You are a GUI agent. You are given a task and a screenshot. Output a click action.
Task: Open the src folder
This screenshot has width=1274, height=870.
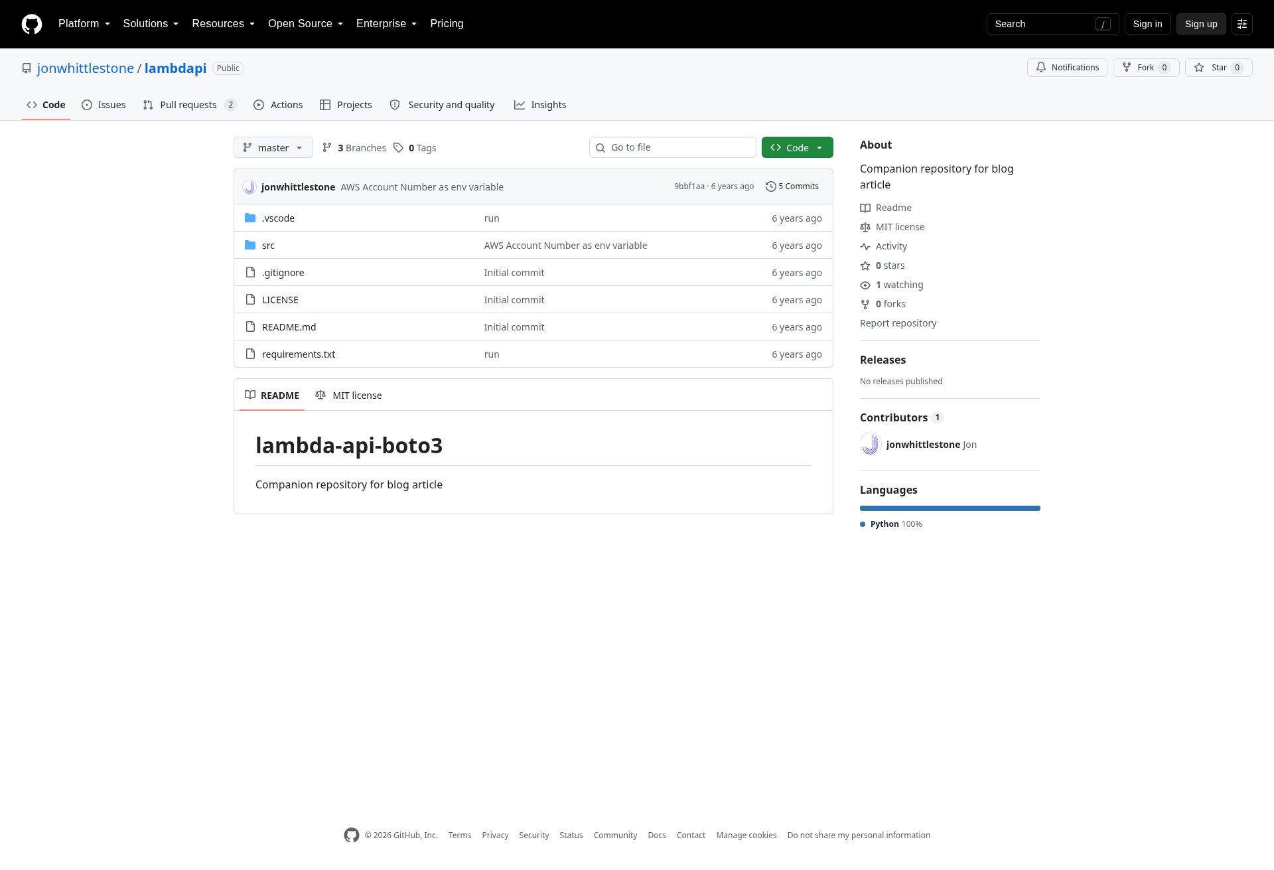point(268,246)
